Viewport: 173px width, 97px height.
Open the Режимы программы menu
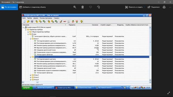[x=46, y=18]
